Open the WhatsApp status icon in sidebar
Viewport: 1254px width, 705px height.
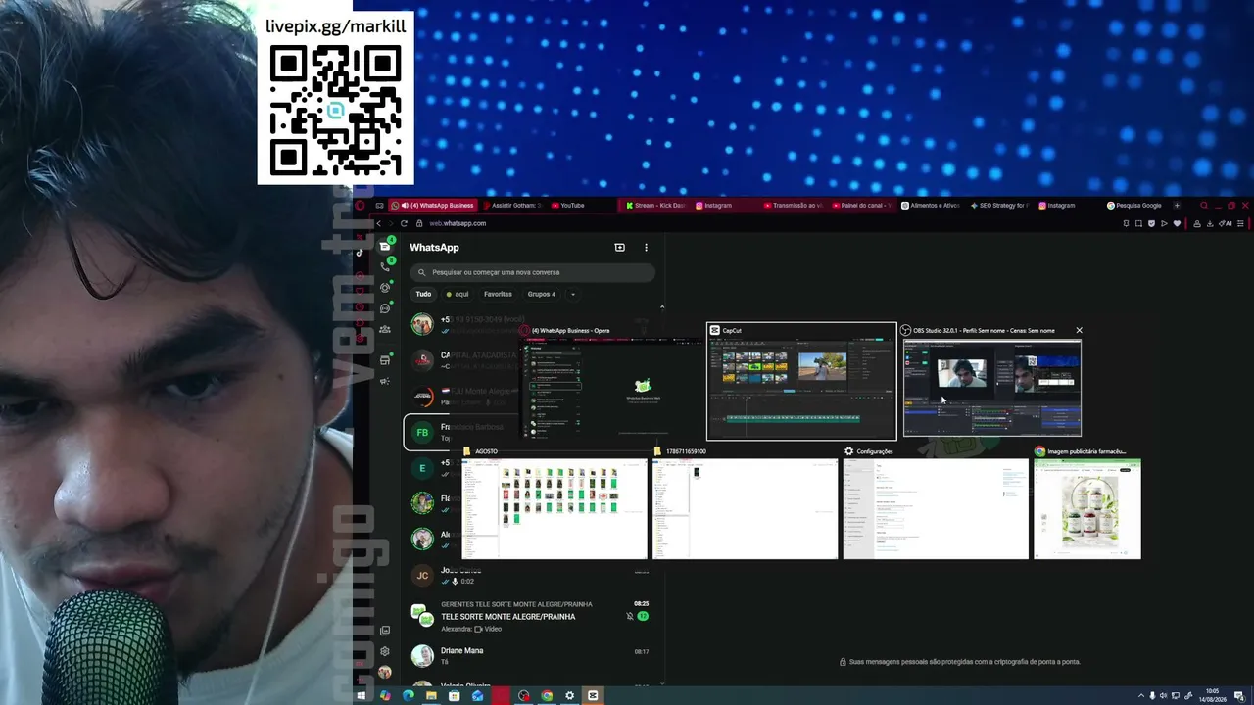pyautogui.click(x=385, y=287)
